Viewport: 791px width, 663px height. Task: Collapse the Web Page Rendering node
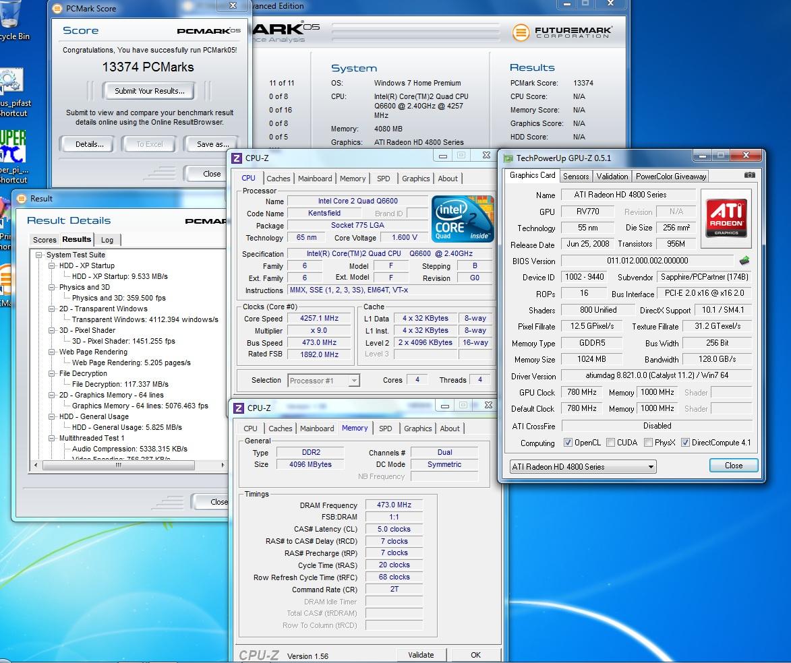tap(51, 352)
